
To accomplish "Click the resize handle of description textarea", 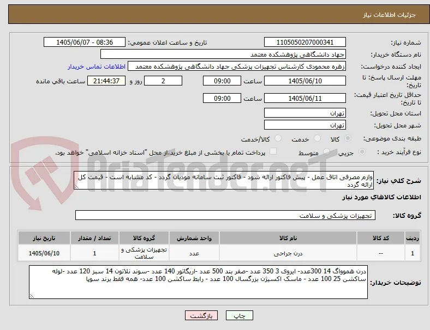I will [76, 187].
